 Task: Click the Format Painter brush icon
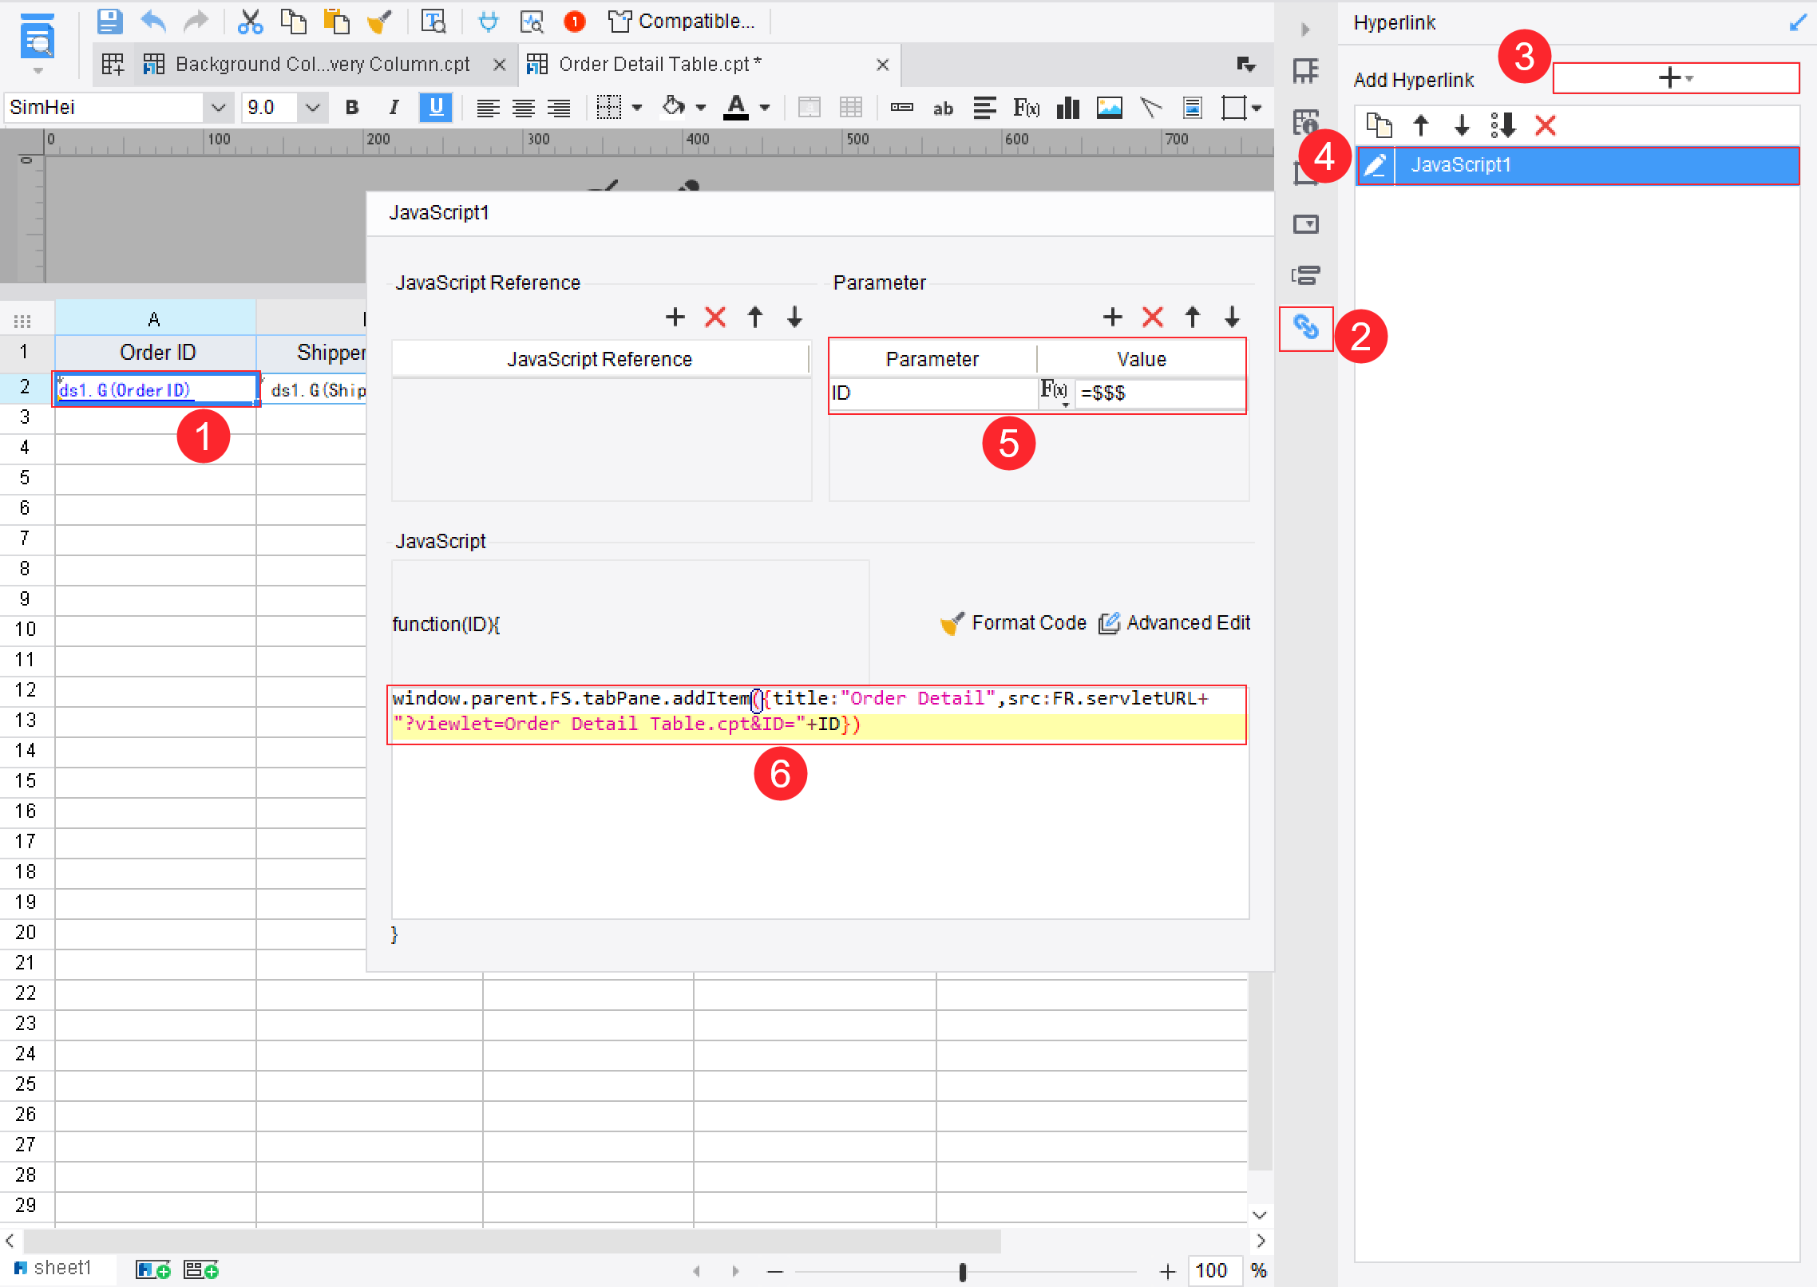tap(380, 22)
